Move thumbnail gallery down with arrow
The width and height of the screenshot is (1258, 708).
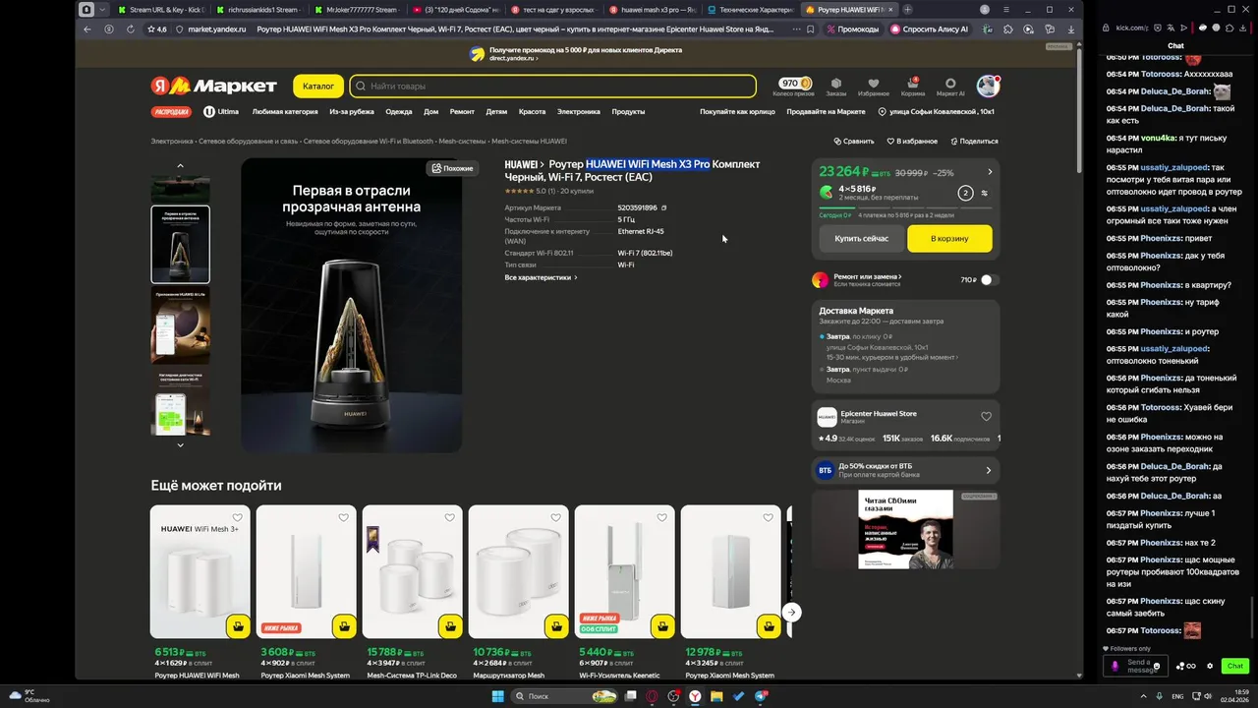pos(180,445)
